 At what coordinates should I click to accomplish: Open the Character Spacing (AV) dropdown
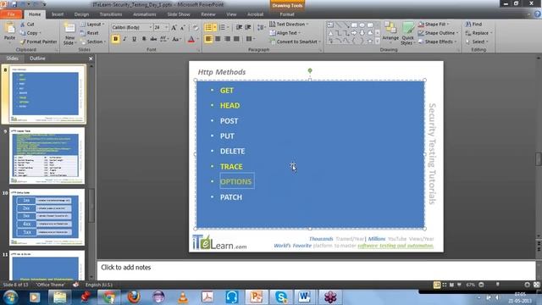click(163, 39)
